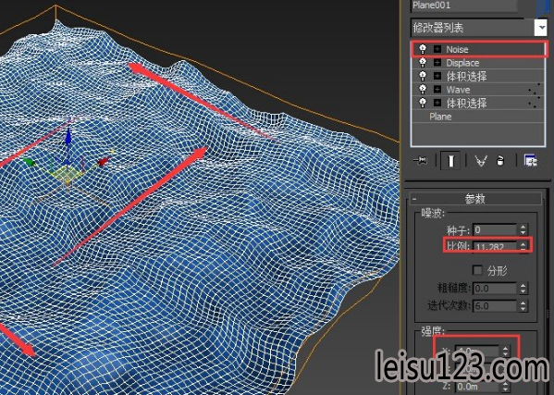Increase 迭代次数 with spinner up arrow
This screenshot has height=395, width=554.
click(523, 302)
